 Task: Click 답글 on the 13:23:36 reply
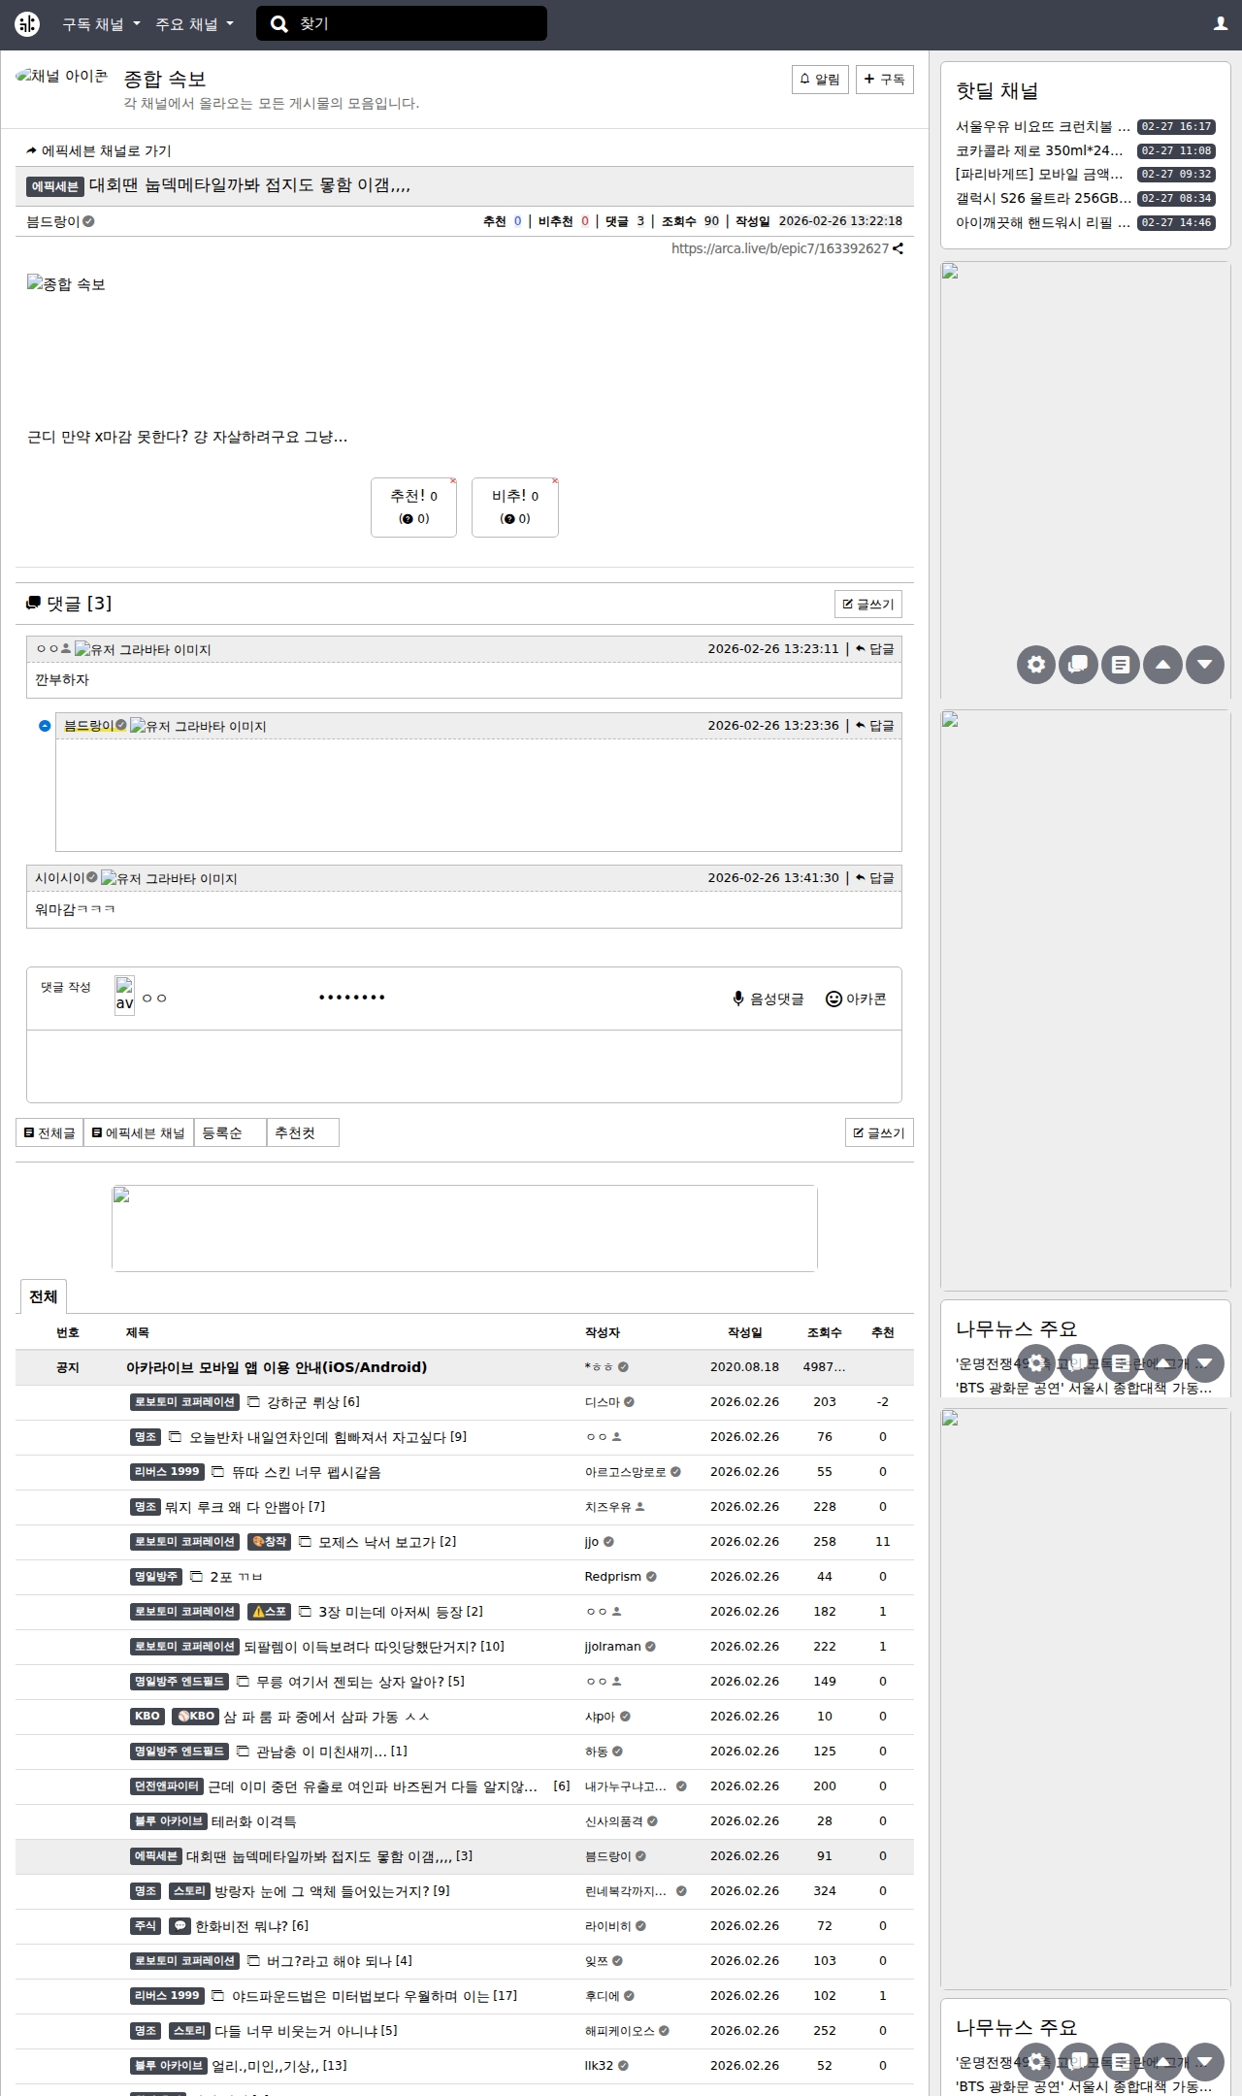tap(875, 726)
